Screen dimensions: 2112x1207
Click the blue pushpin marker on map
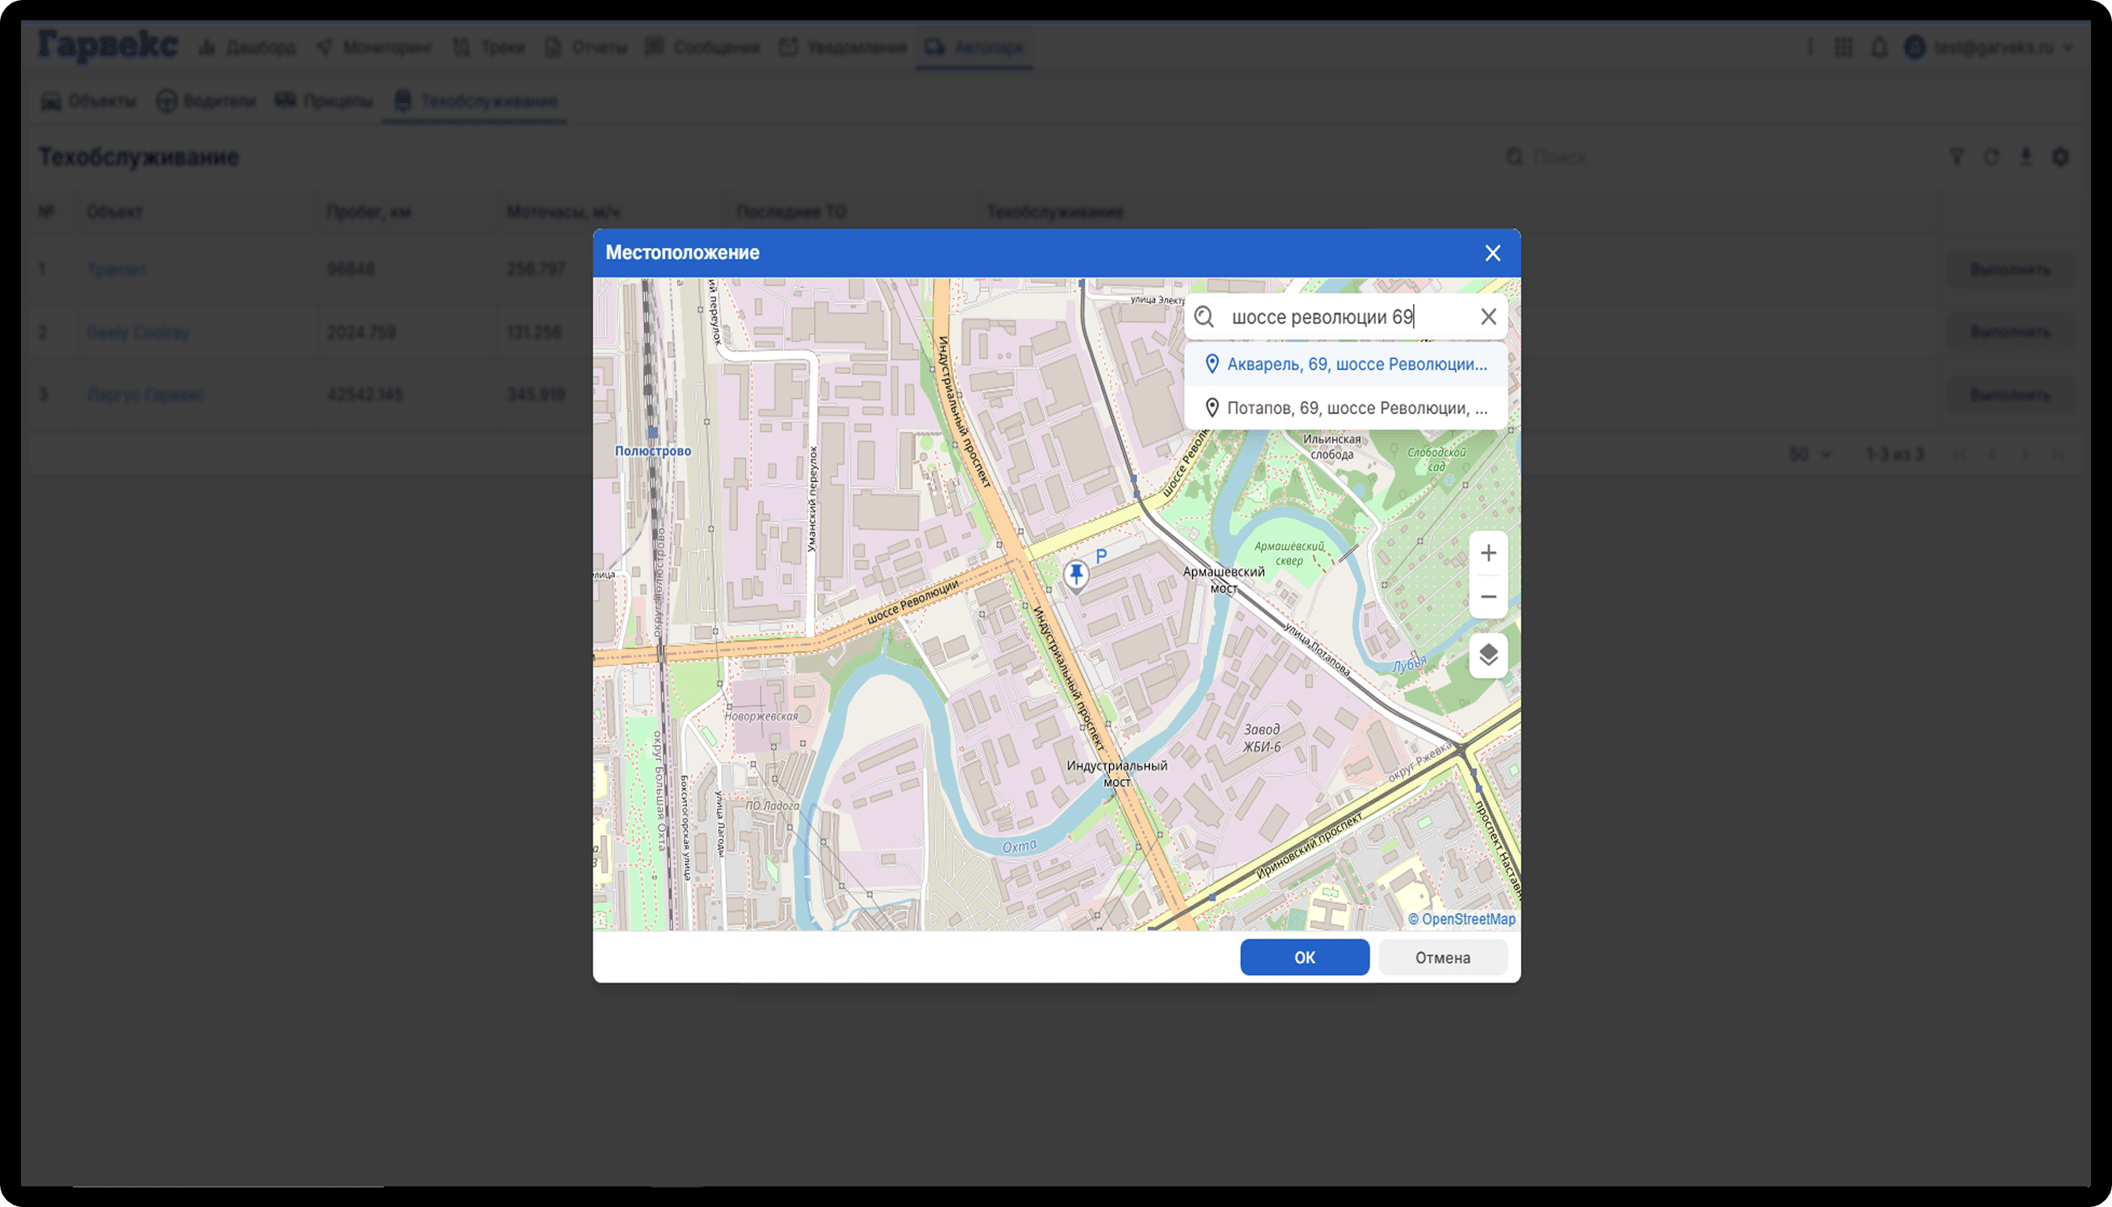coord(1076,575)
